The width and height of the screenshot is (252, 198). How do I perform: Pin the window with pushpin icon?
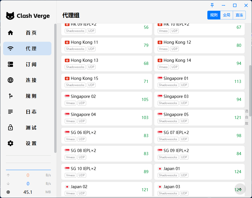(212, 5)
